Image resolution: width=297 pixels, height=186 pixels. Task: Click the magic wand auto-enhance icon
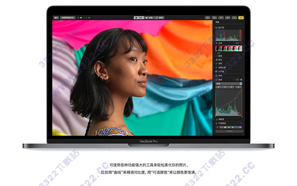pos(234,18)
